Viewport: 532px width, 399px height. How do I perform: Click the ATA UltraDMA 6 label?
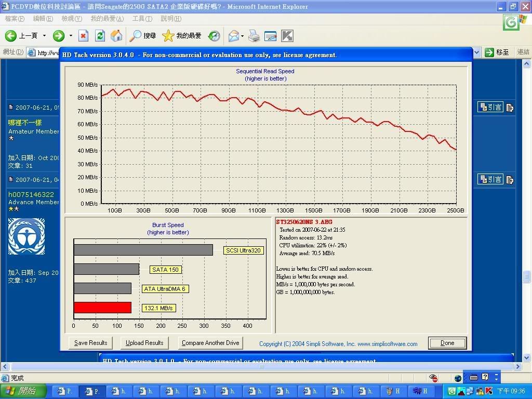pyautogui.click(x=165, y=289)
